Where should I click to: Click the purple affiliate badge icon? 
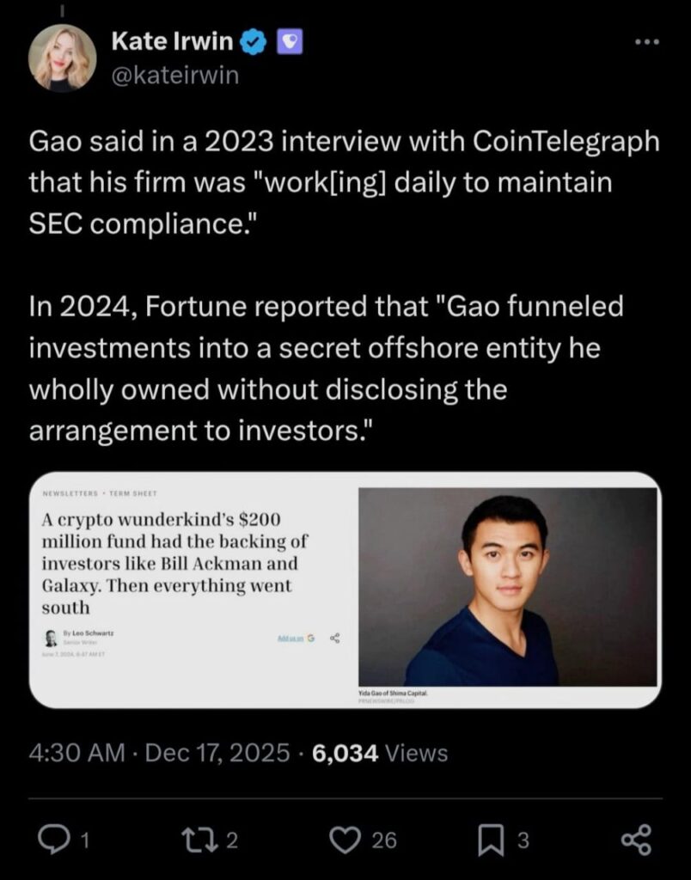point(290,40)
